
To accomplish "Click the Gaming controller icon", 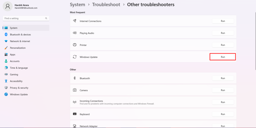I will point(6,75).
